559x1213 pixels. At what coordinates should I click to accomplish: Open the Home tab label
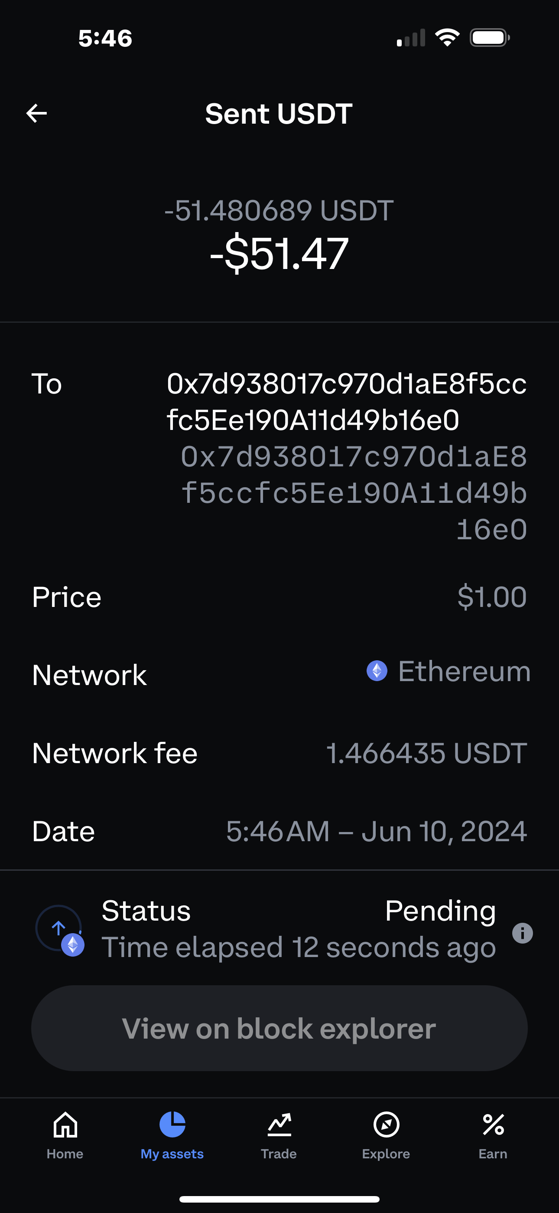tap(65, 1154)
